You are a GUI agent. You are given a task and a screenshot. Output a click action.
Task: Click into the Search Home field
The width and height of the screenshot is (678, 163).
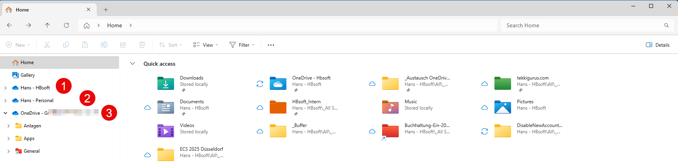pos(581,25)
